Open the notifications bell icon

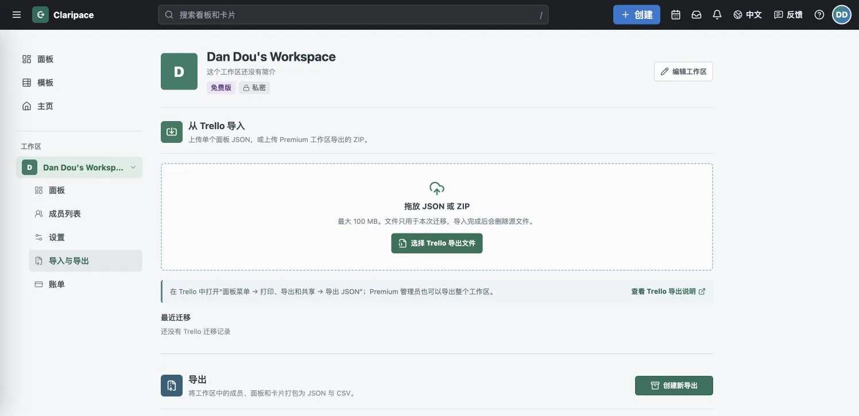(x=717, y=15)
